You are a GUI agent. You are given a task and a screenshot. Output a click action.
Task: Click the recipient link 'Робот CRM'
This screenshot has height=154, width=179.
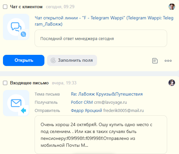coord(82,102)
